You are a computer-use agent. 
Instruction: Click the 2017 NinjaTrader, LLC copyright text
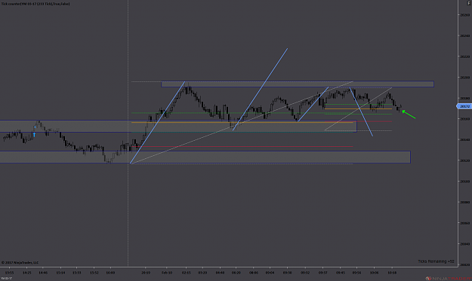pos(20,262)
